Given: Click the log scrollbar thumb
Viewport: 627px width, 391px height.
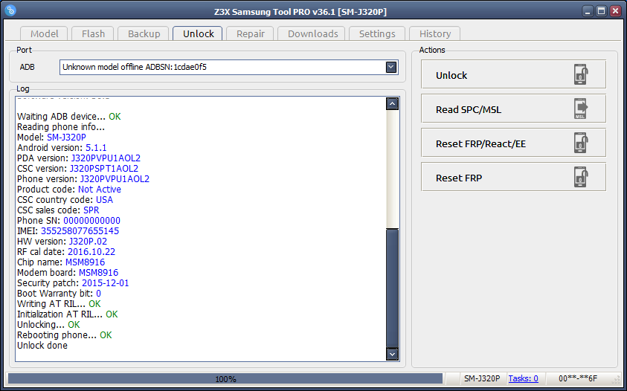Looking at the screenshot, I should pyautogui.click(x=392, y=288).
